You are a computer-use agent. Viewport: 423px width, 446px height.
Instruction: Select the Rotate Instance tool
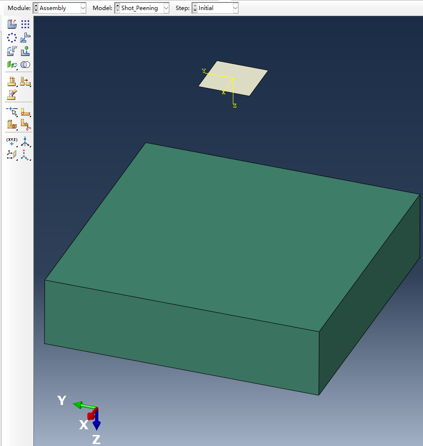tap(11, 51)
